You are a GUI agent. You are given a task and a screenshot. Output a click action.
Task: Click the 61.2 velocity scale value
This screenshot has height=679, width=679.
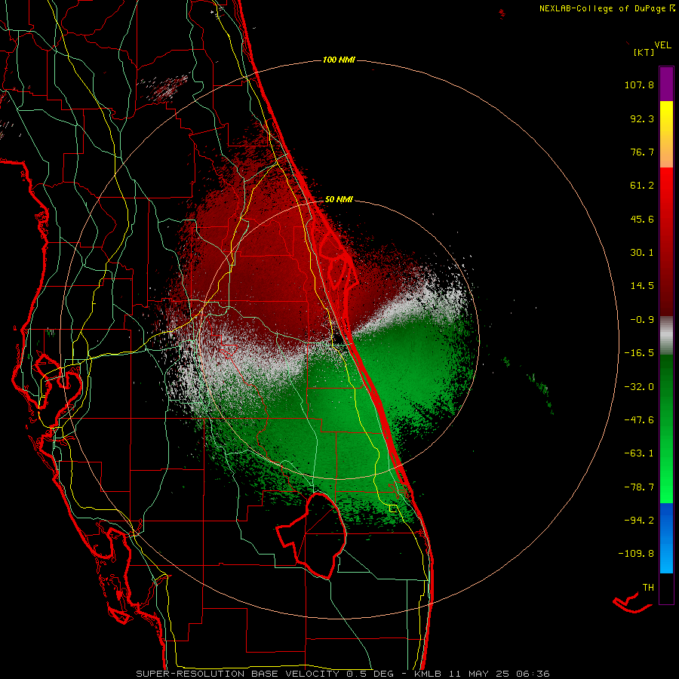click(x=642, y=186)
